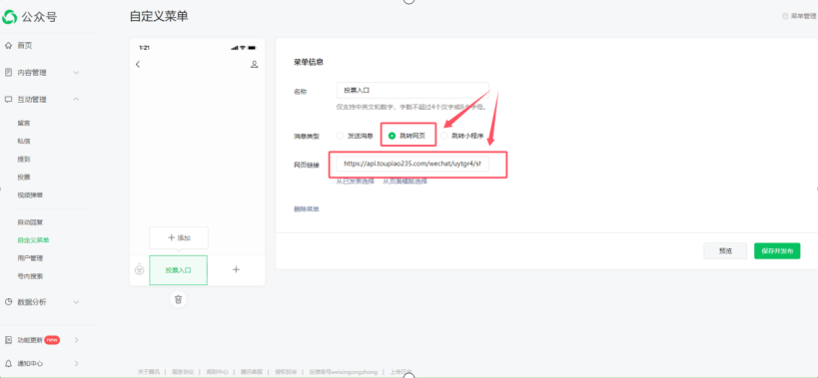This screenshot has height=378, width=818.
Task: Open 投票 in the sidebar
Action: pyautogui.click(x=24, y=177)
